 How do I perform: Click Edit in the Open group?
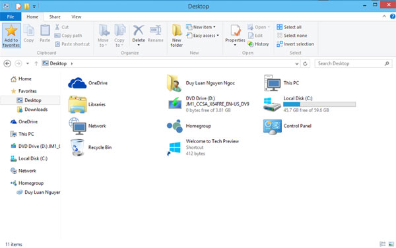pyautogui.click(x=255, y=36)
